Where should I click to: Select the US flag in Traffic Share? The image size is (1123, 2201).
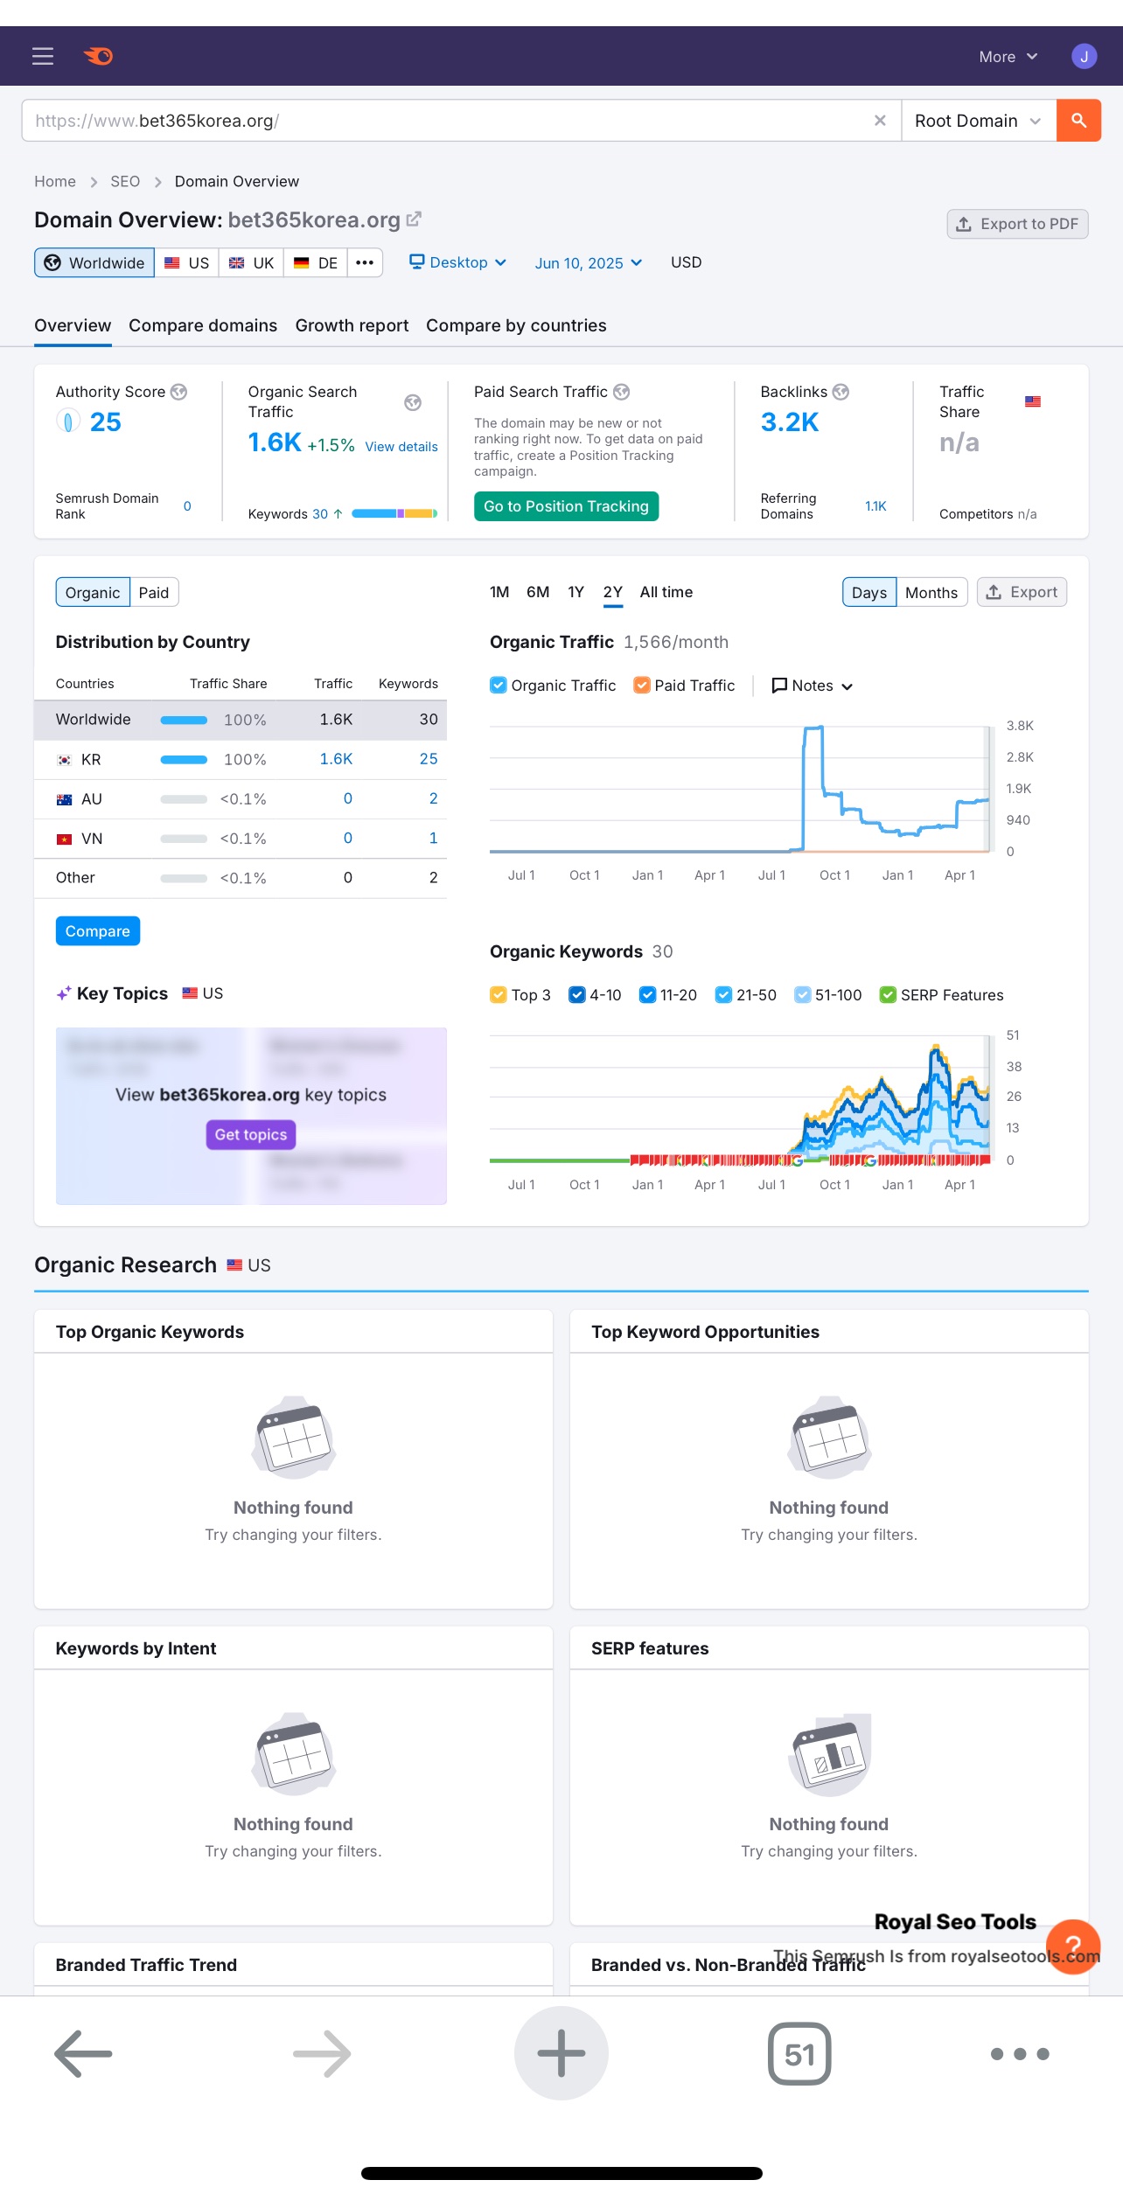(x=1033, y=401)
